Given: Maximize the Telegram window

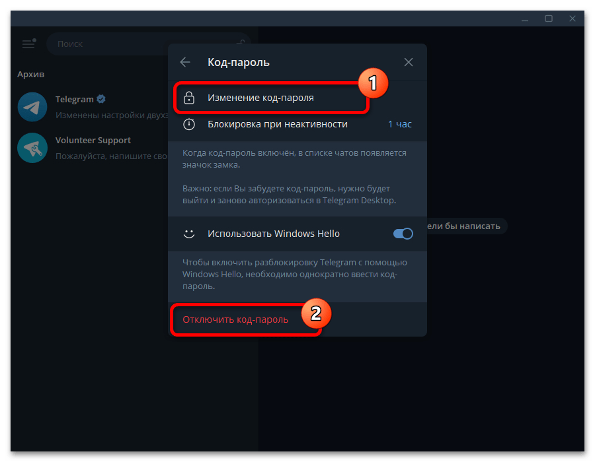Looking at the screenshot, I should 548,18.
